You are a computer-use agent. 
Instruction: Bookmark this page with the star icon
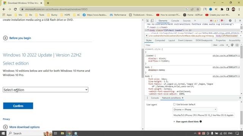[198, 9]
